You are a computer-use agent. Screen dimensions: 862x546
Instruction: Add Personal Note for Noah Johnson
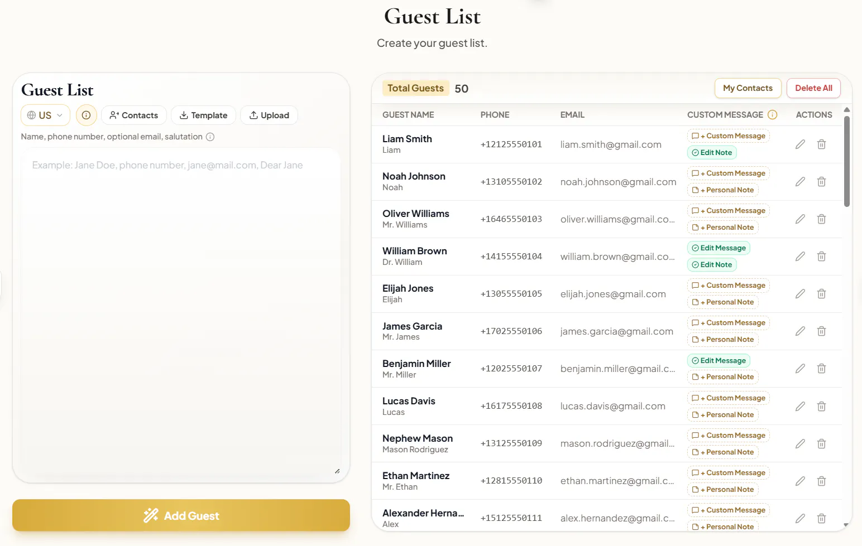pyautogui.click(x=723, y=190)
